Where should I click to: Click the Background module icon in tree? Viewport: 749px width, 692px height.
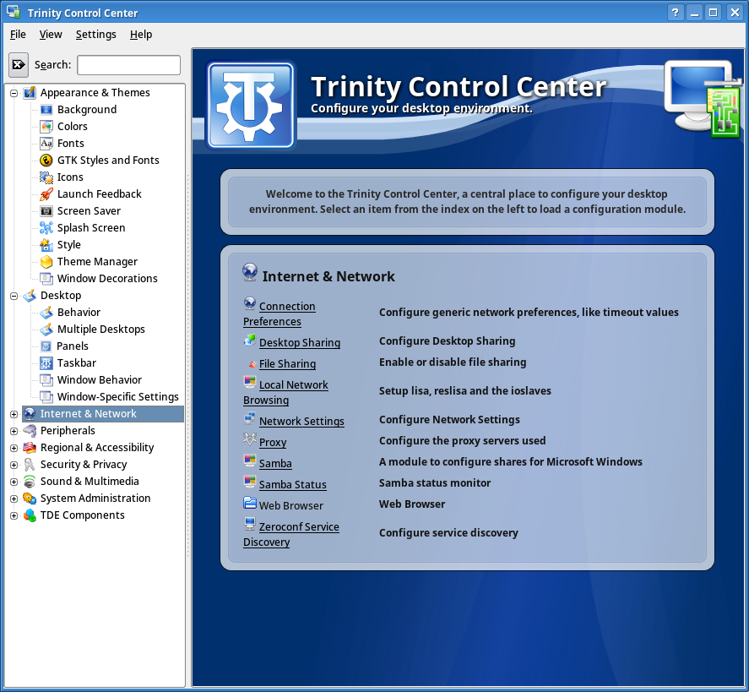click(46, 110)
